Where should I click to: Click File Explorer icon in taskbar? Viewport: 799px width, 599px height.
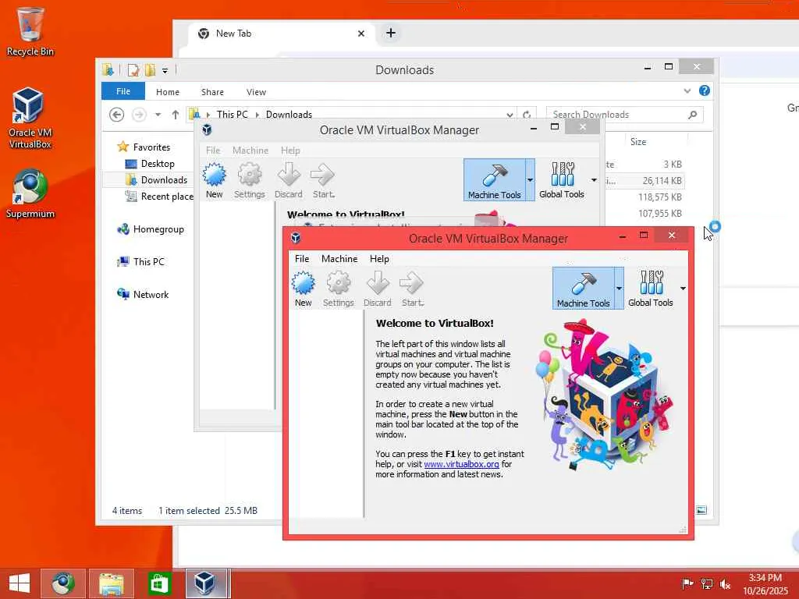tap(111, 583)
